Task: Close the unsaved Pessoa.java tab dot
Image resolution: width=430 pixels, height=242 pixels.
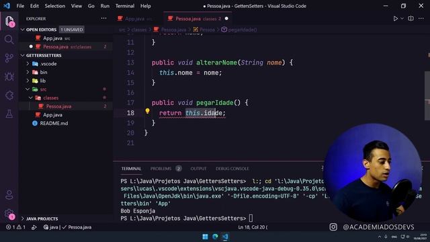Action: tap(226, 18)
